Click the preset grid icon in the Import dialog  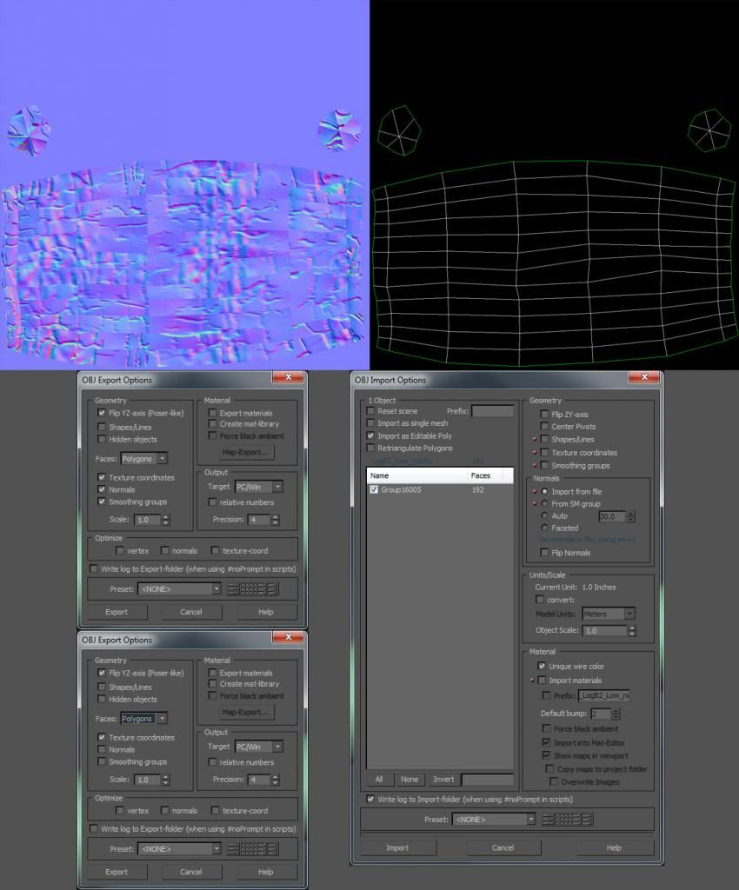[x=569, y=820]
